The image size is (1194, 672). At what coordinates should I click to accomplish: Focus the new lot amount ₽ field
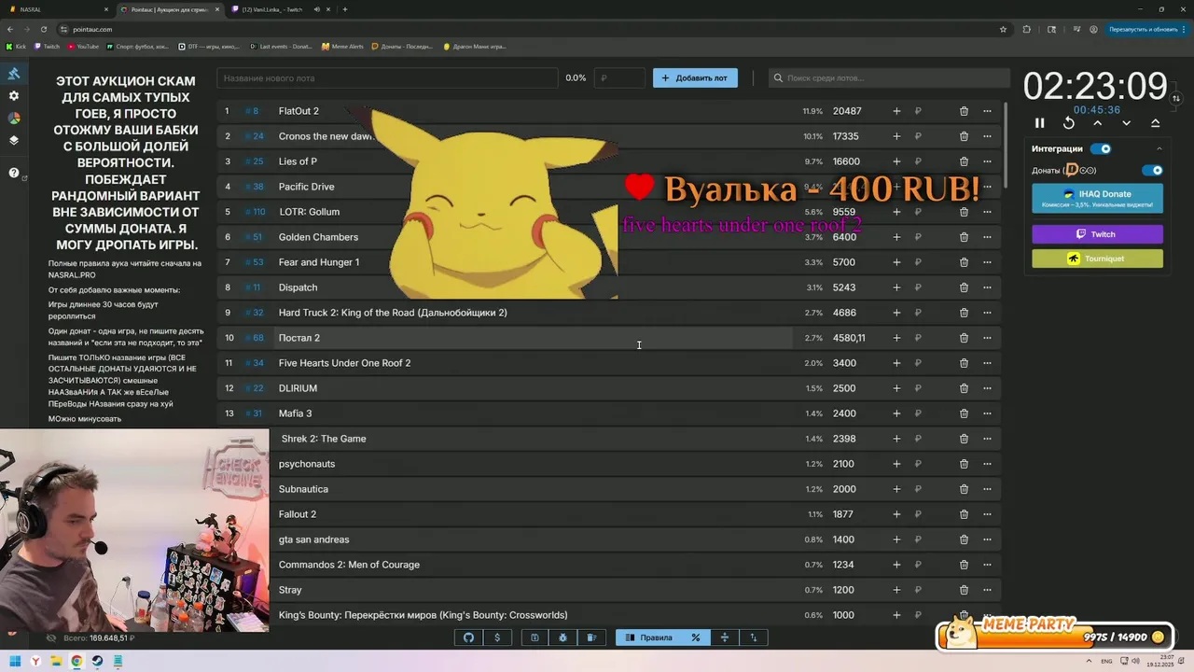[619, 78]
